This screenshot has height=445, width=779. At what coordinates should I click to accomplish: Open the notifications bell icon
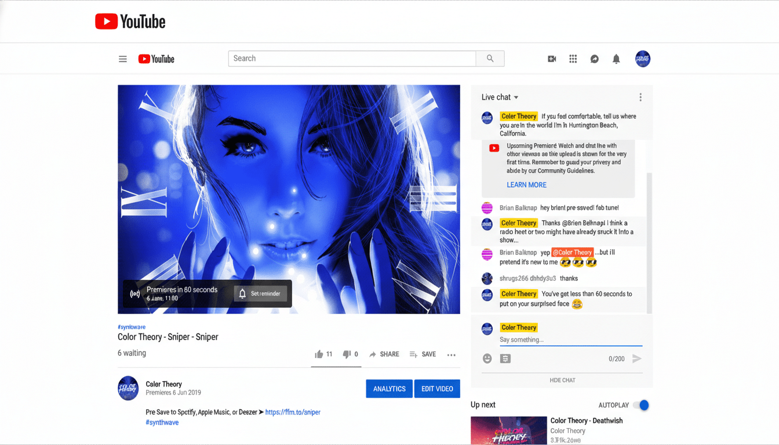click(616, 59)
